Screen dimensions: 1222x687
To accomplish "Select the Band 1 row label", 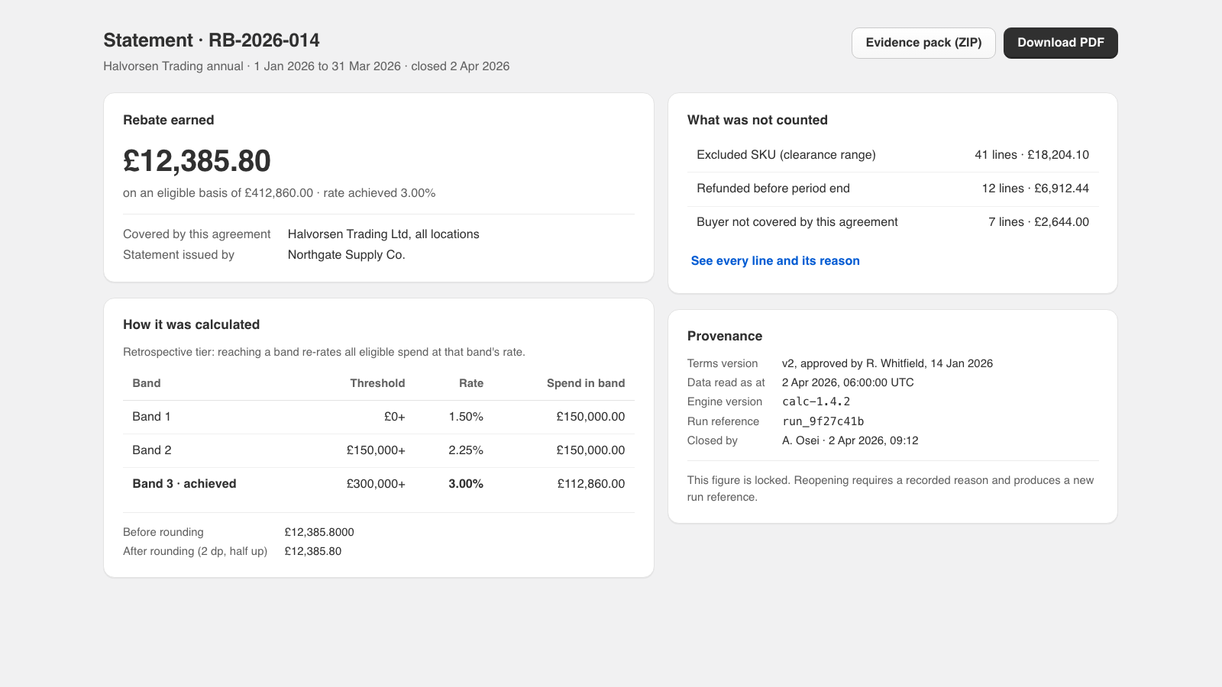I will 151,417.
